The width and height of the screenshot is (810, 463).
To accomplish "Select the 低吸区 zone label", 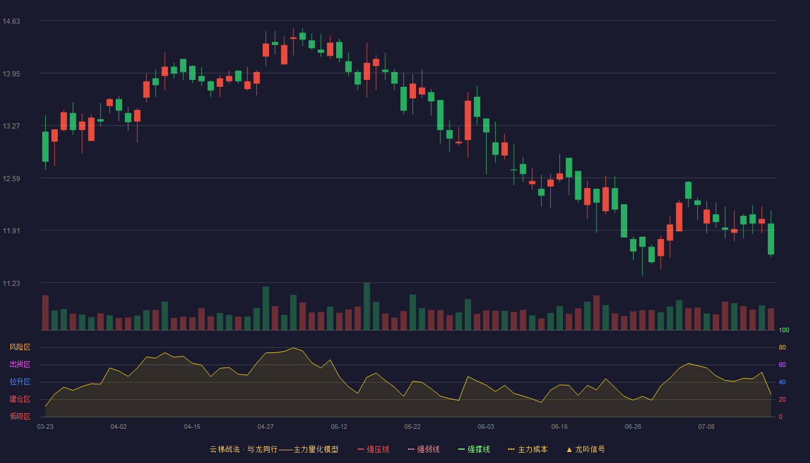I will point(20,416).
